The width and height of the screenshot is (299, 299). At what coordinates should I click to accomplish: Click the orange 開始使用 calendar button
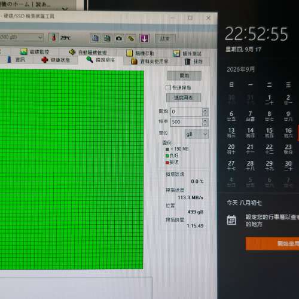click(272, 243)
